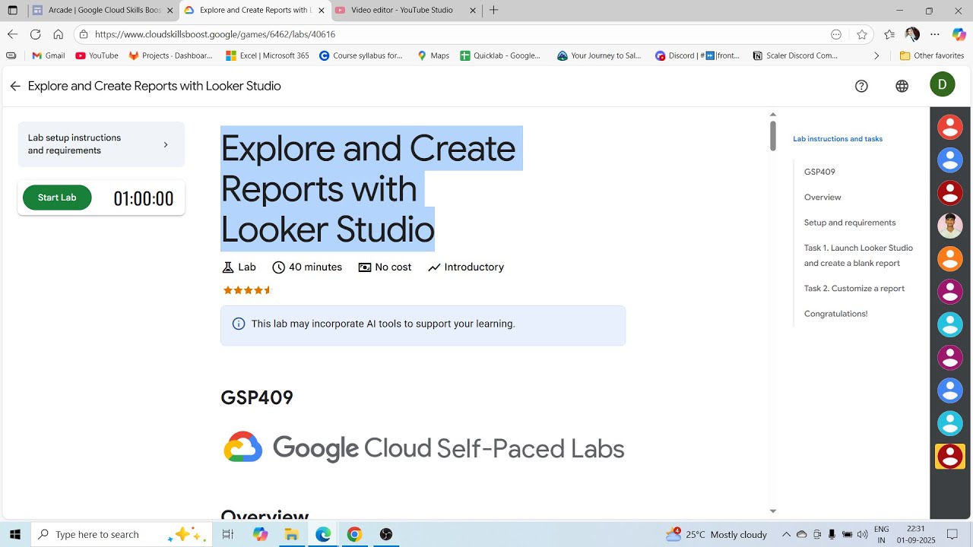Open the Favorites hub icon
Viewport: 973px width, 547px height.
(889, 34)
